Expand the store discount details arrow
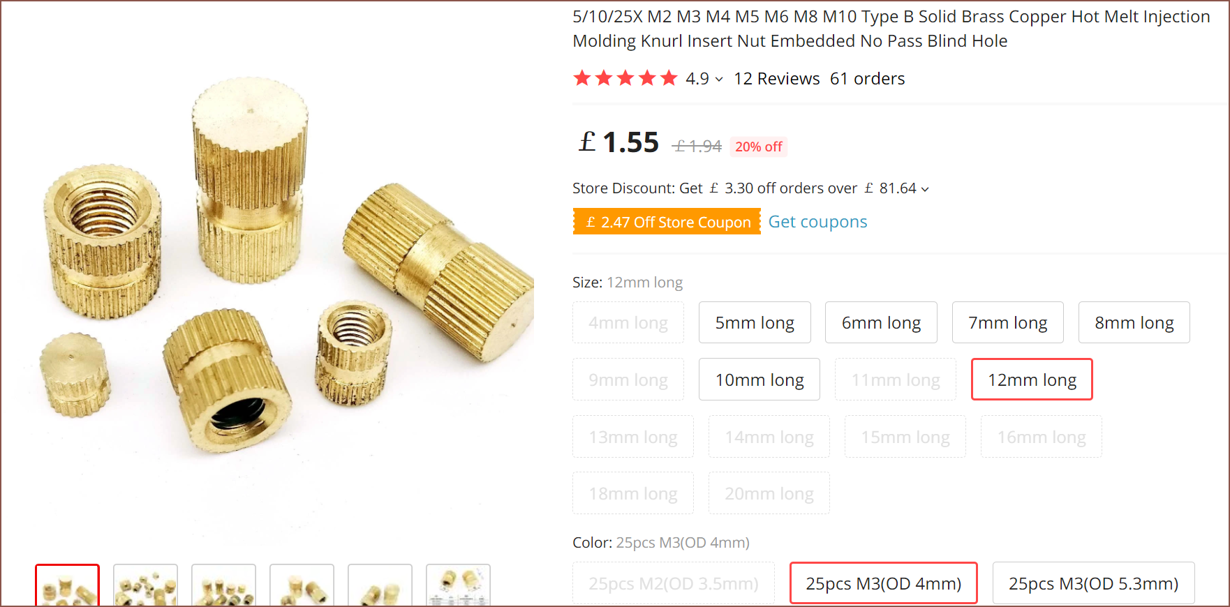This screenshot has height=607, width=1230. (925, 189)
